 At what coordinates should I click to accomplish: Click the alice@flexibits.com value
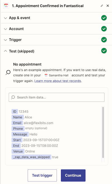click(x=38, y=123)
